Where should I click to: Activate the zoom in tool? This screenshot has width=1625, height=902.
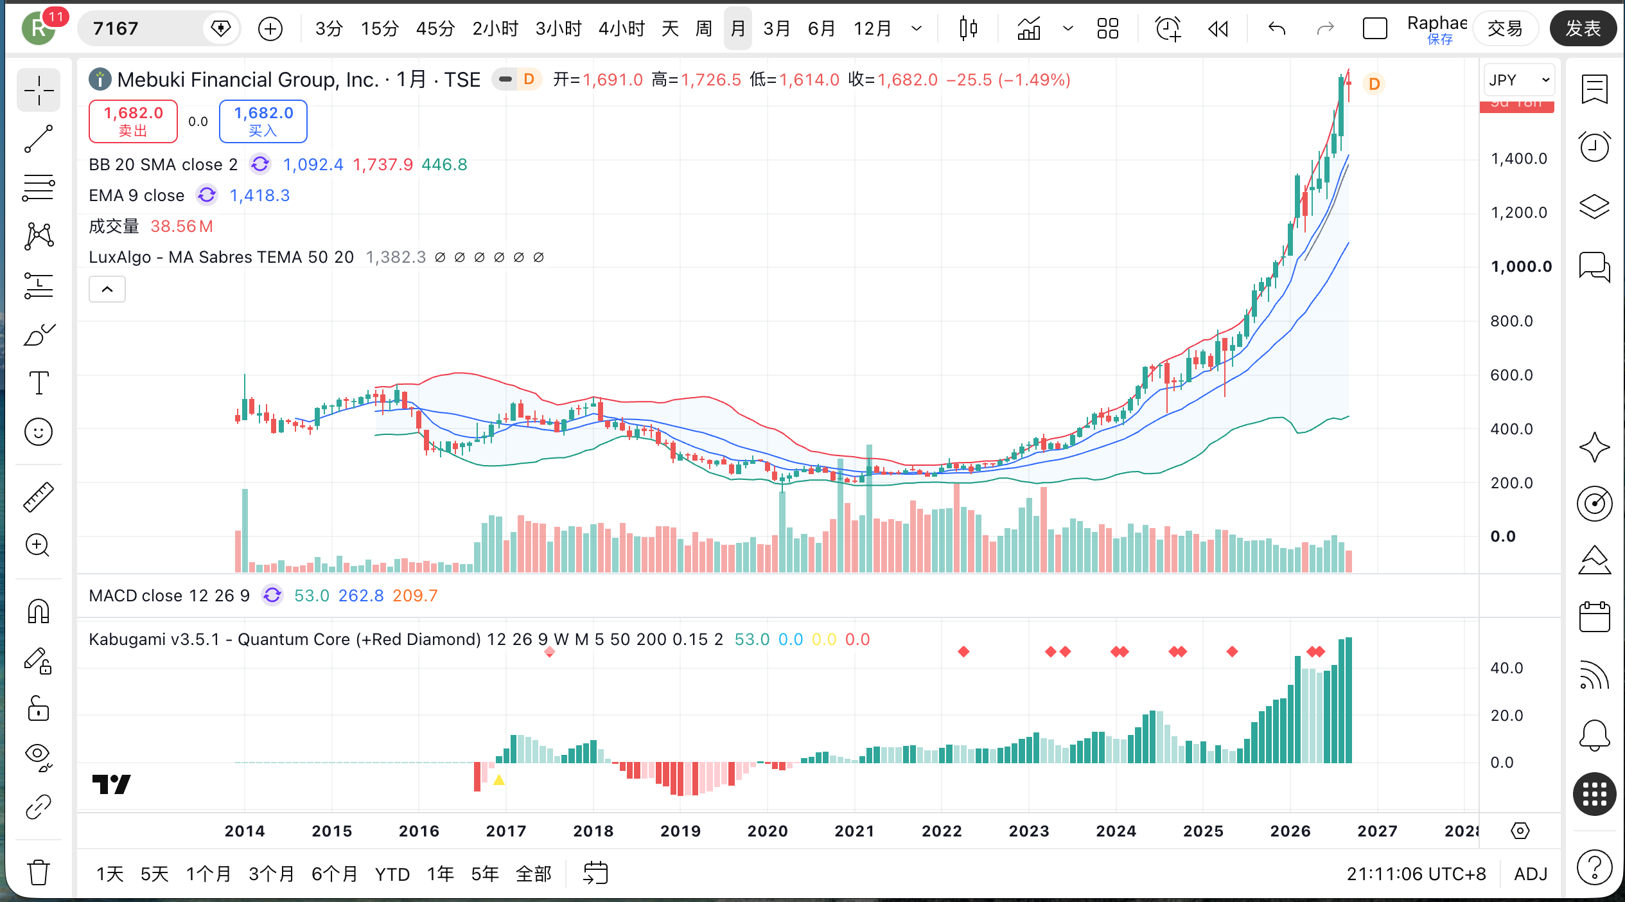point(39,545)
